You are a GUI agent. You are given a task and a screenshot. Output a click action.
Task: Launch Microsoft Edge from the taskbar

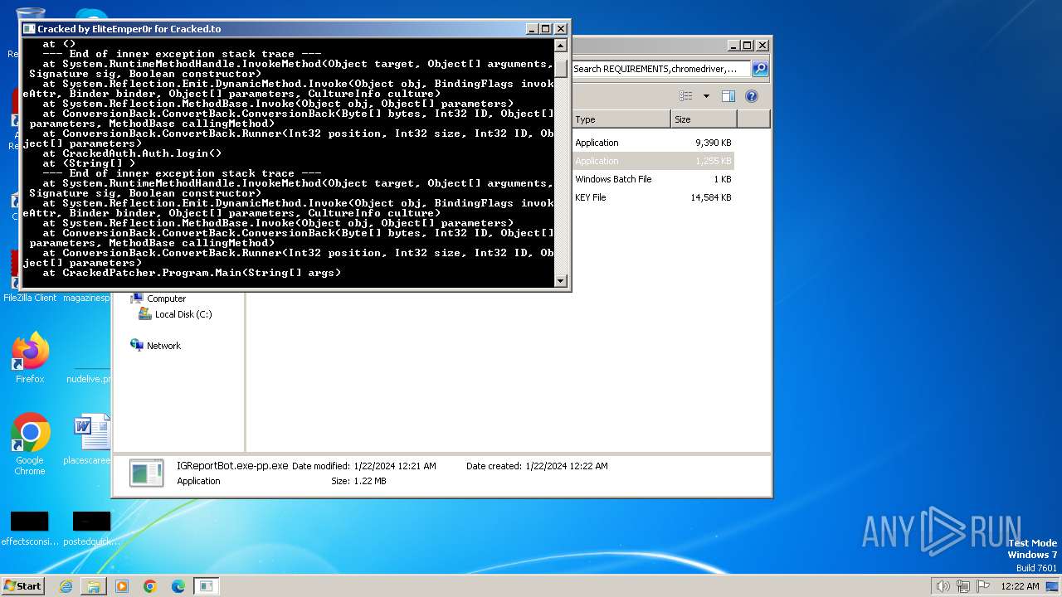pos(178,586)
